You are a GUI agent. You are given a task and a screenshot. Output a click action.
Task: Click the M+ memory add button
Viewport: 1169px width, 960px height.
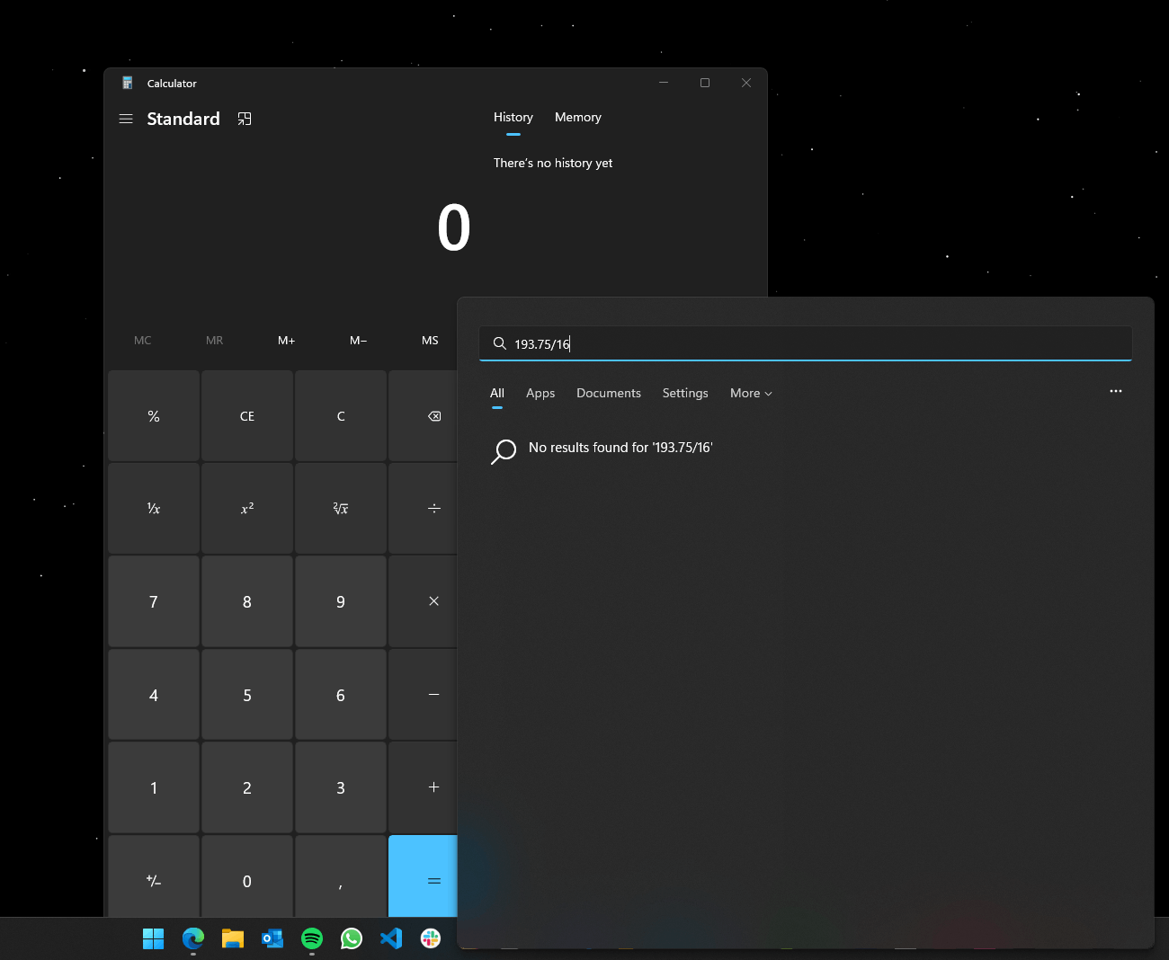286,341
